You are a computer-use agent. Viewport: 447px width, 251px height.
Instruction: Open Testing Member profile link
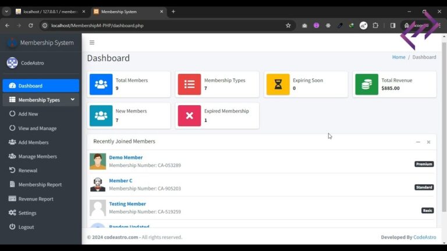(x=127, y=204)
